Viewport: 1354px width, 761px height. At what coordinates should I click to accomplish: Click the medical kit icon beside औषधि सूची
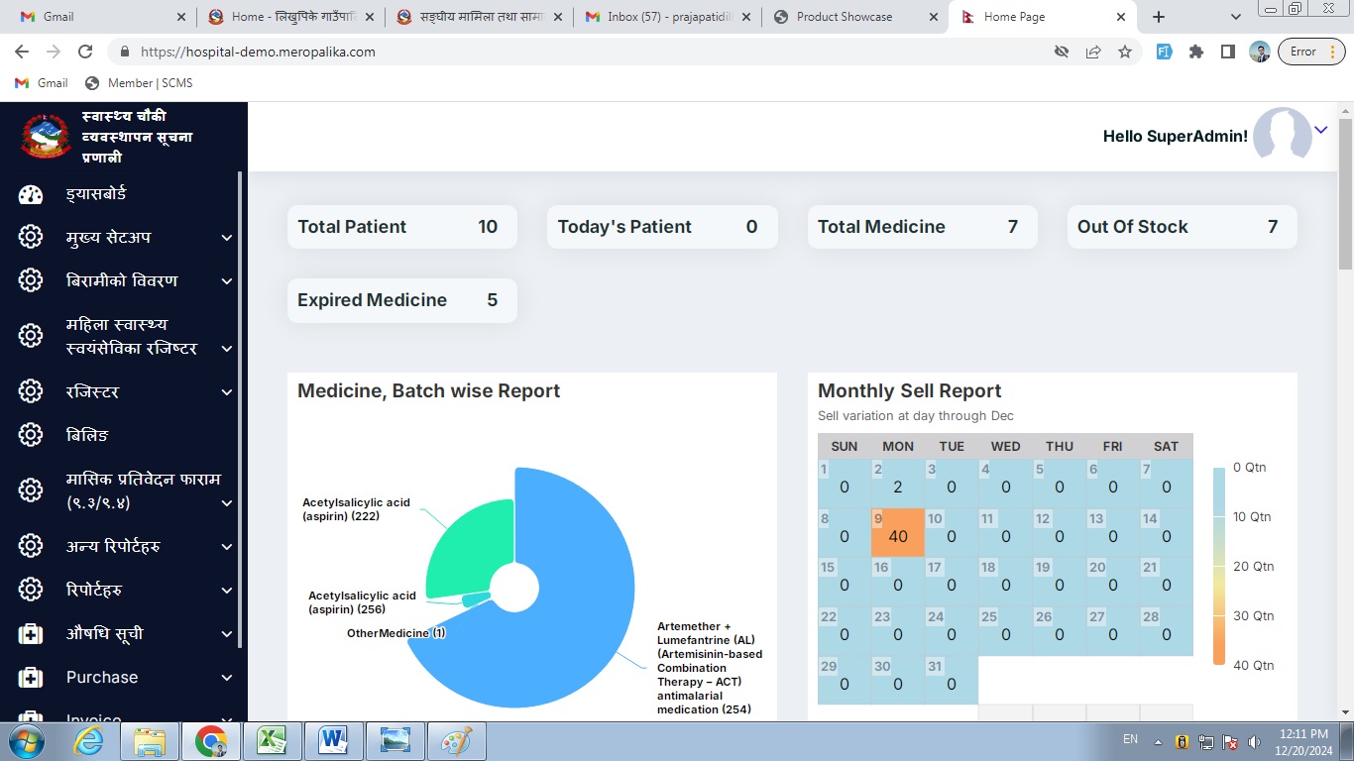point(31,634)
